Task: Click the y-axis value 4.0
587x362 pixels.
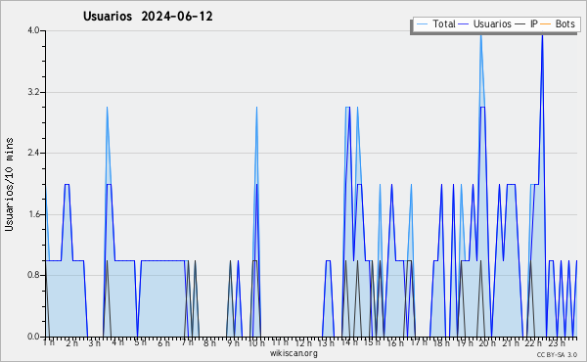Action: point(33,30)
